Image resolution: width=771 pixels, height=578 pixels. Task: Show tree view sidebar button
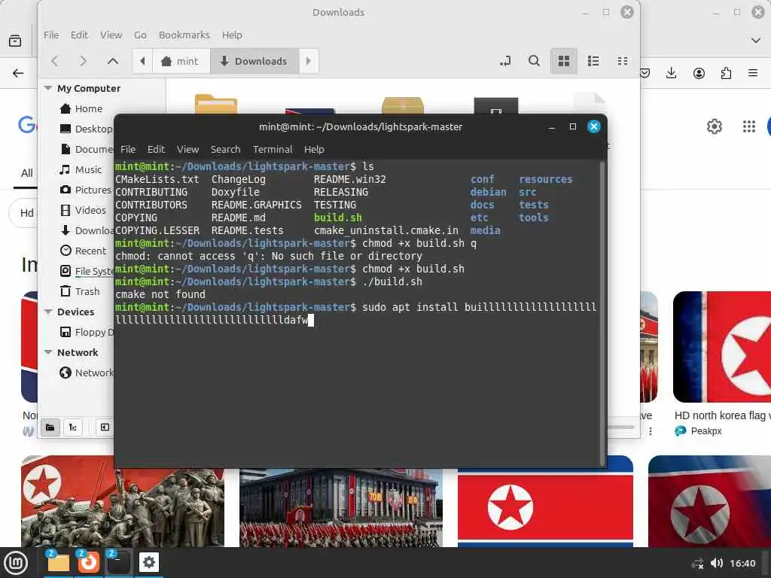click(x=73, y=427)
